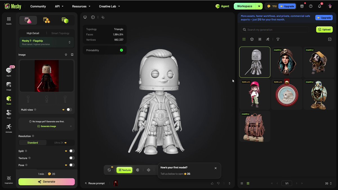Expand the prompt bar chevron
The height and width of the screenshot is (190, 338).
(230, 183)
